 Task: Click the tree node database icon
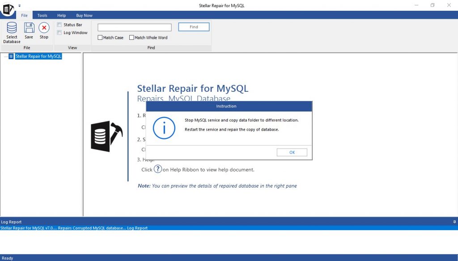11,56
